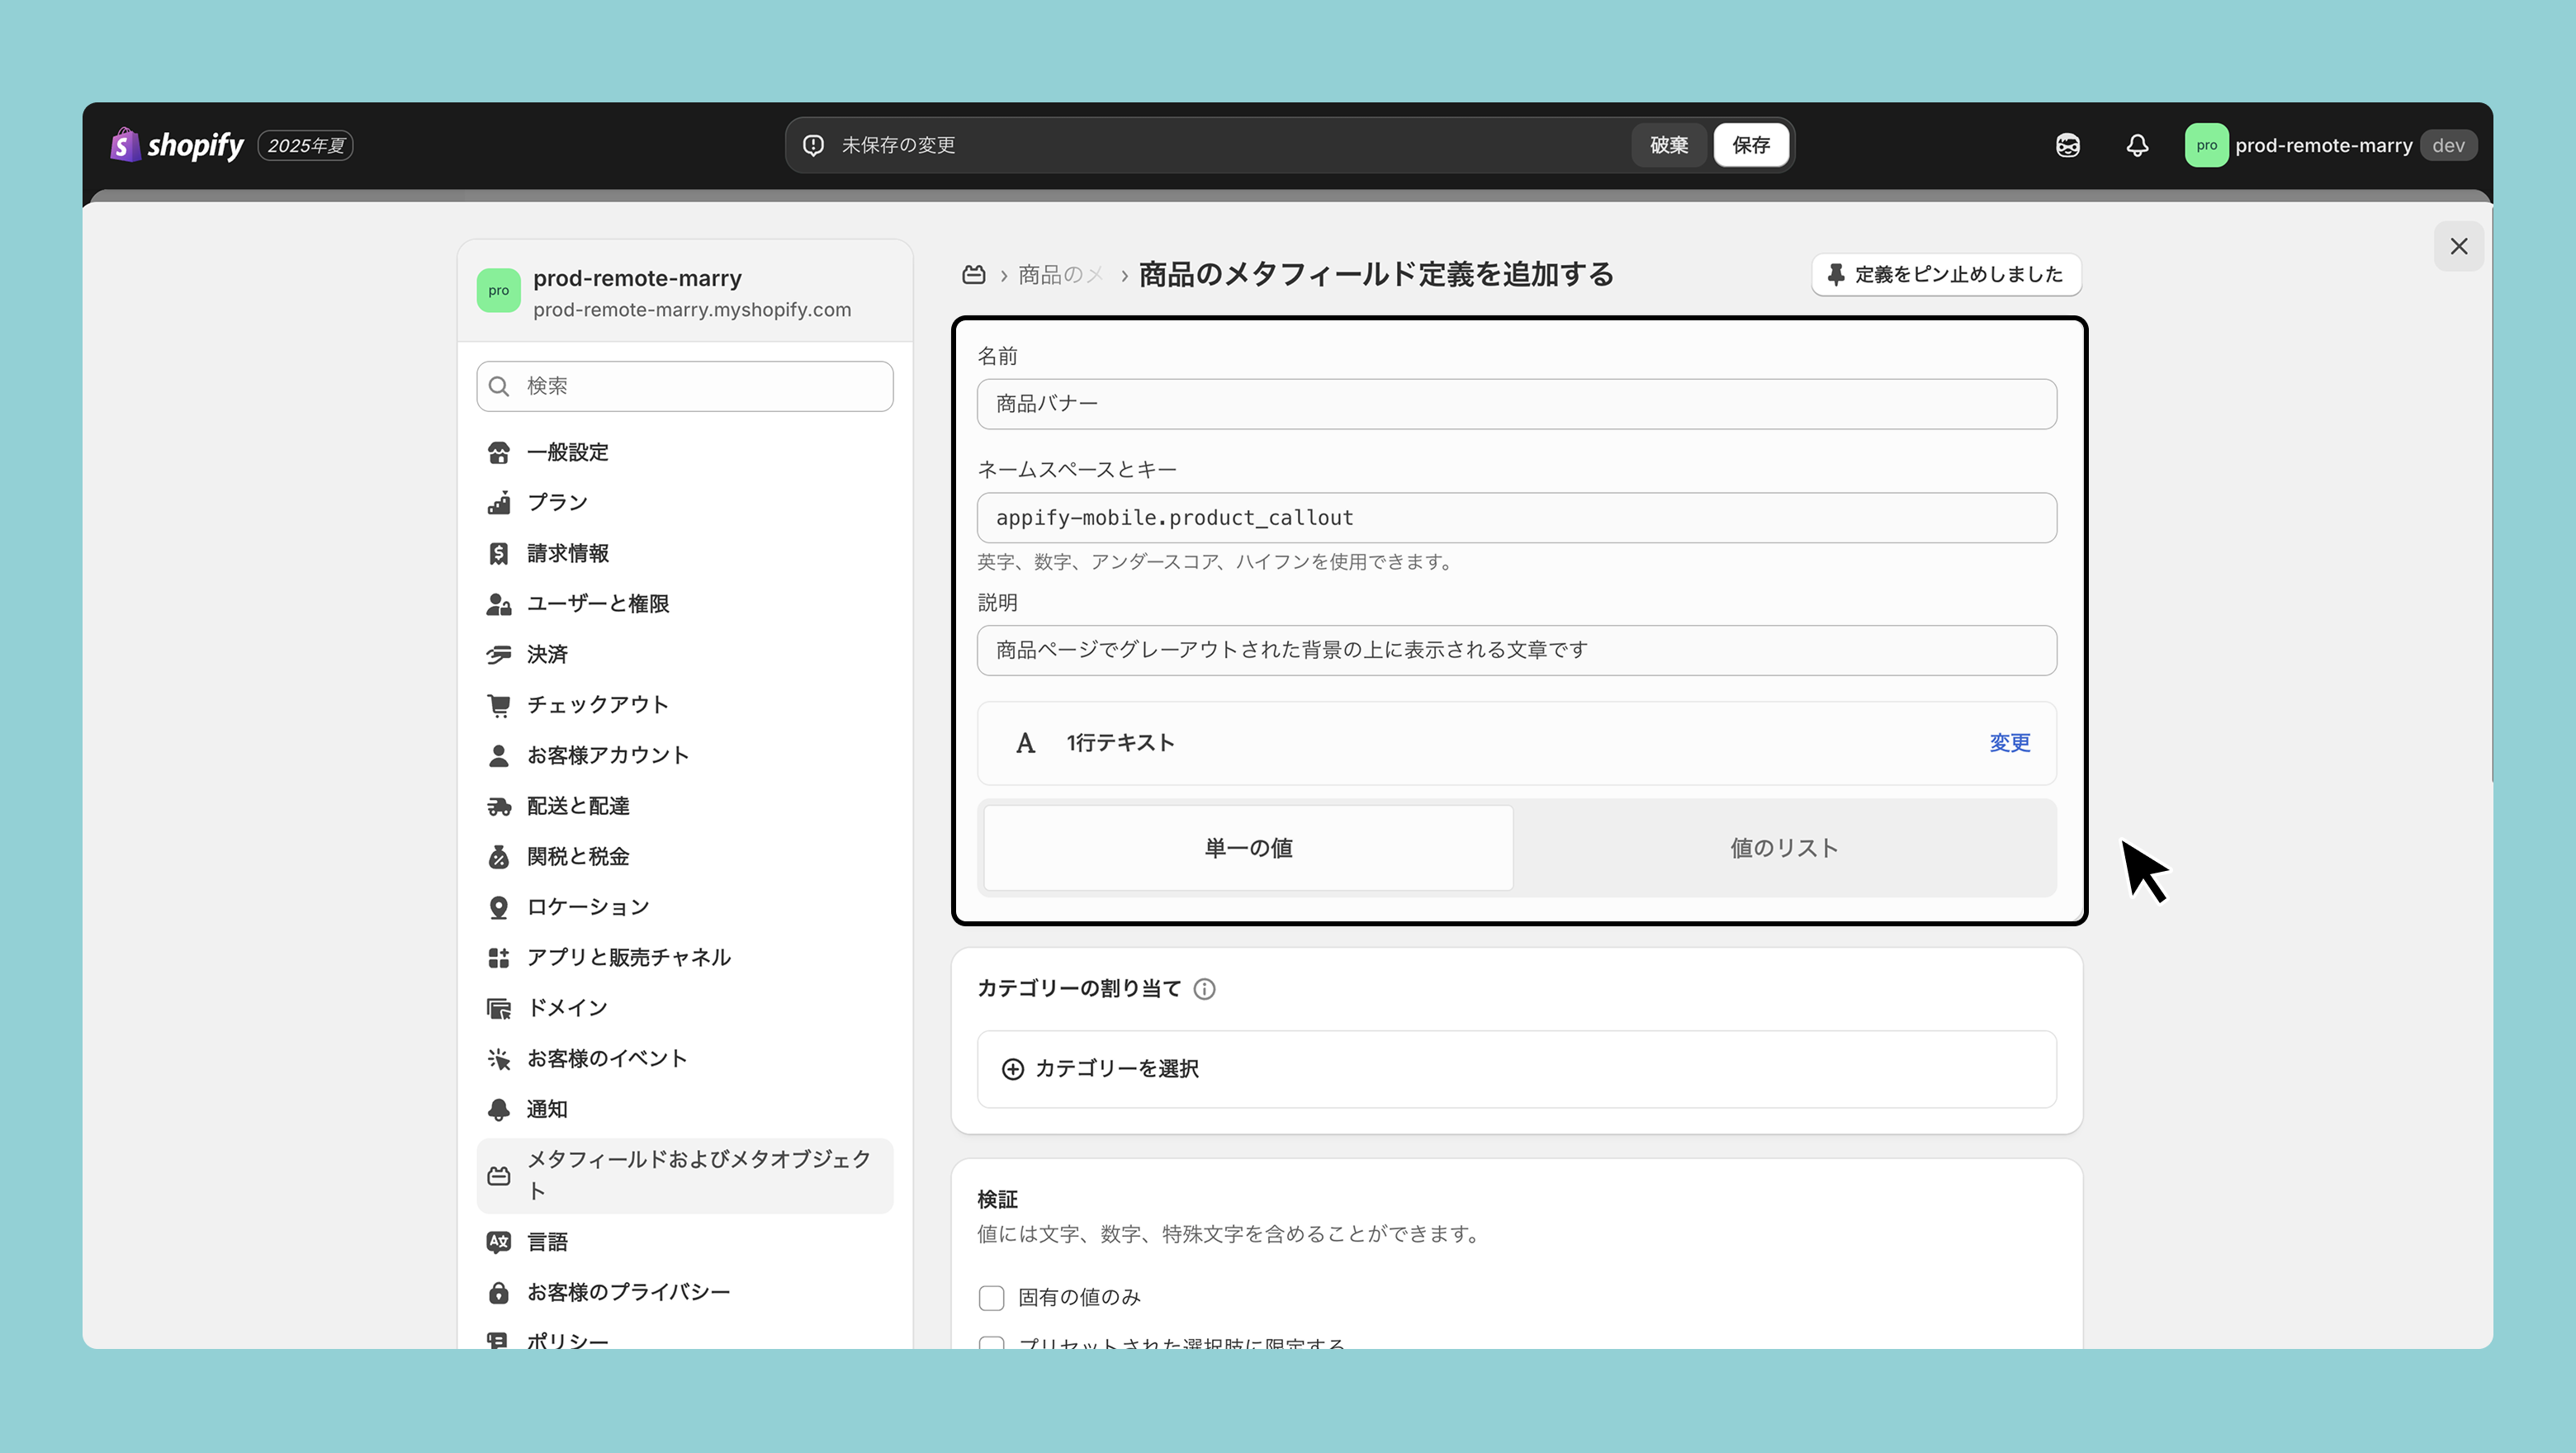Enable the 固有の値のみ checkbox
The image size is (2576, 1453).
991,1297
